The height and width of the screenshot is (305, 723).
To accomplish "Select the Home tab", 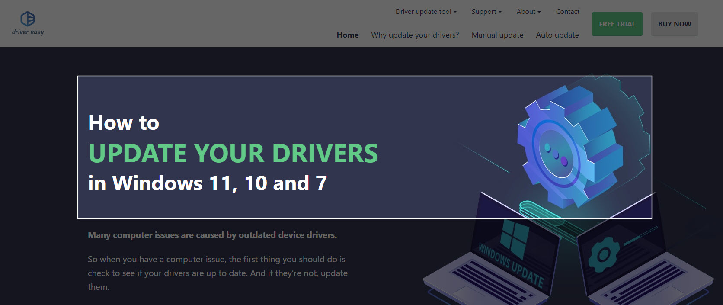I will 348,35.
